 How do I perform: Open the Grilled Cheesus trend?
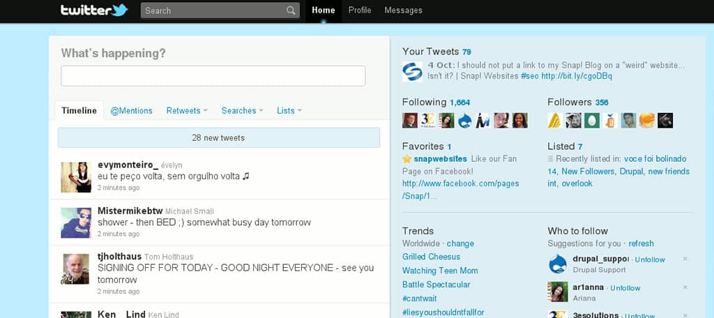[431, 257]
